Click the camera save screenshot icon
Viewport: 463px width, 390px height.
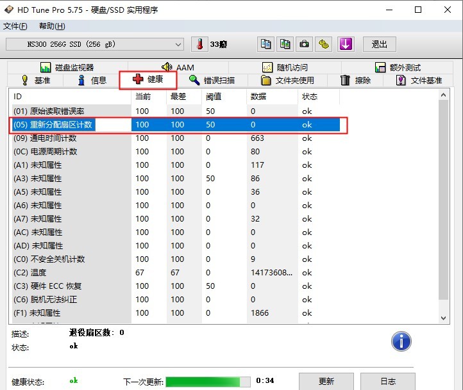(305, 44)
